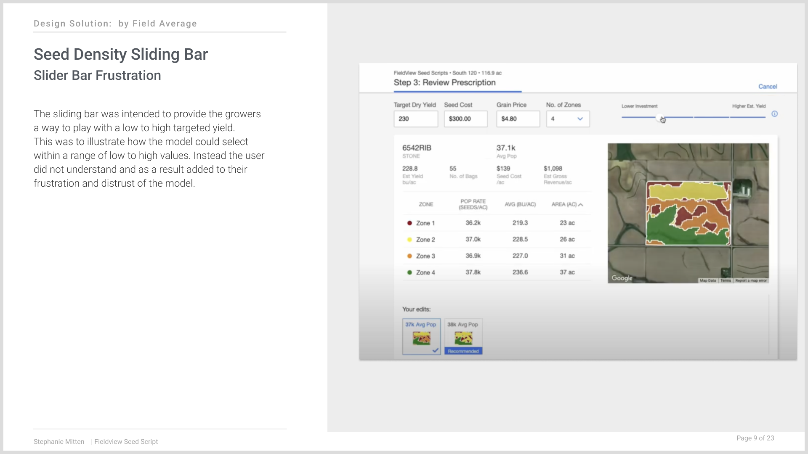The width and height of the screenshot is (808, 454).
Task: Select the 38k Avg Pop recommended thumbnail
Action: pos(463,336)
